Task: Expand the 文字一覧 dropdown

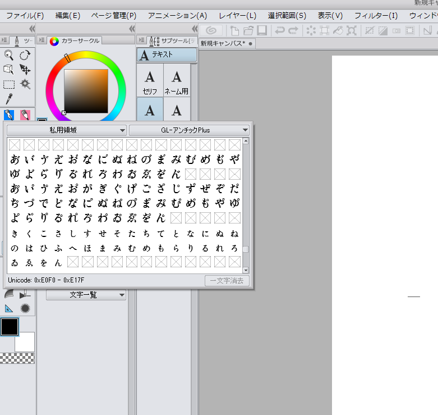Action: [86, 295]
